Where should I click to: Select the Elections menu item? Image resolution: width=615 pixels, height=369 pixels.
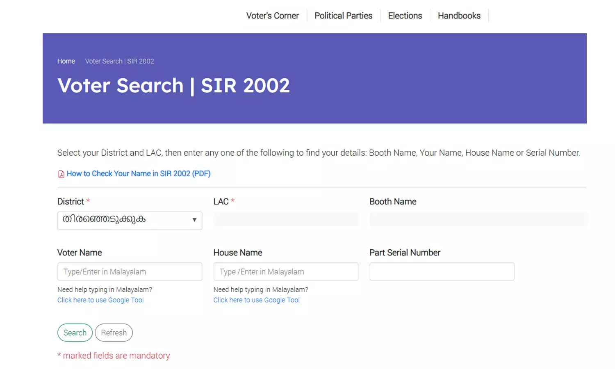click(405, 16)
